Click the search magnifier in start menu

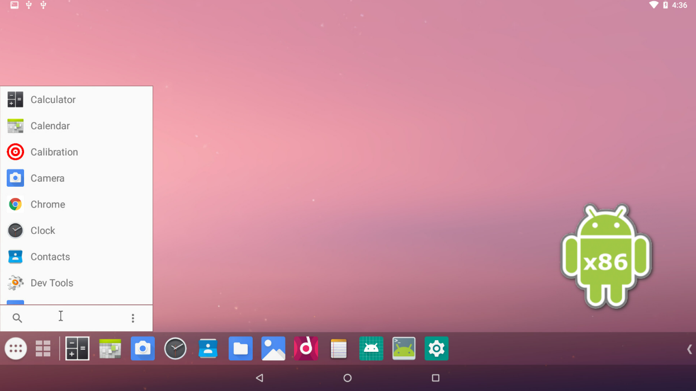[x=17, y=318]
